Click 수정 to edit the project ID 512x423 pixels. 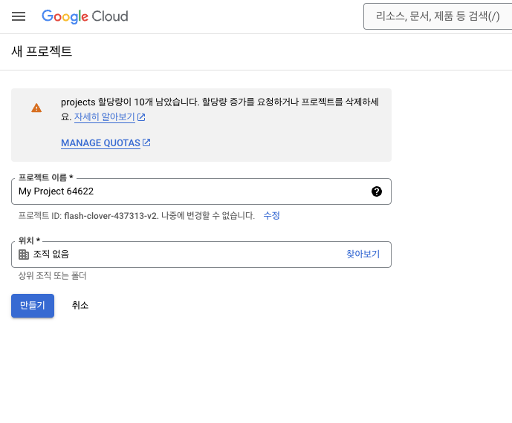click(272, 215)
